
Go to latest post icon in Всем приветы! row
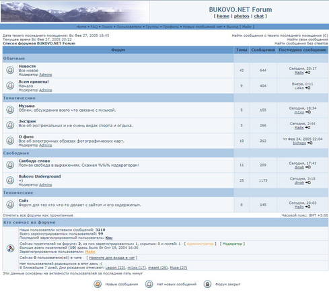point(308,88)
